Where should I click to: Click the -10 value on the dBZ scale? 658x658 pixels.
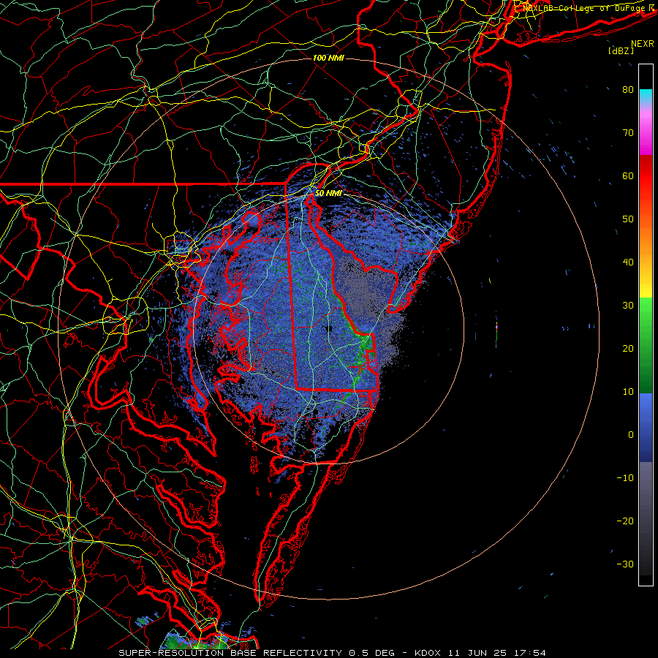(x=625, y=478)
